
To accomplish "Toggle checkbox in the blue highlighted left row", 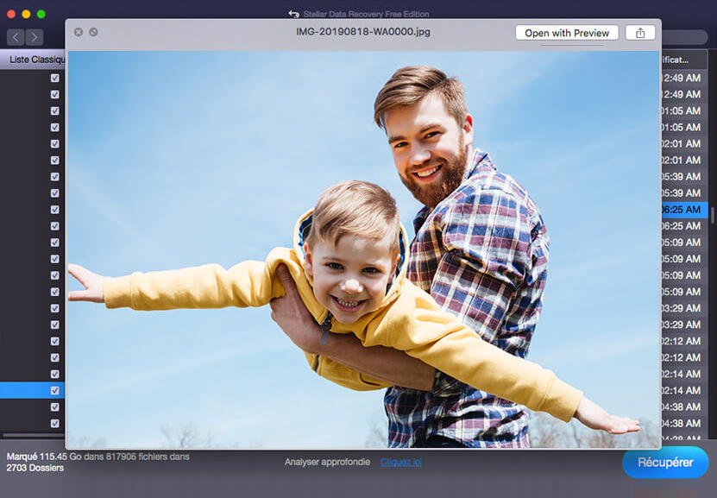I will (x=55, y=390).
